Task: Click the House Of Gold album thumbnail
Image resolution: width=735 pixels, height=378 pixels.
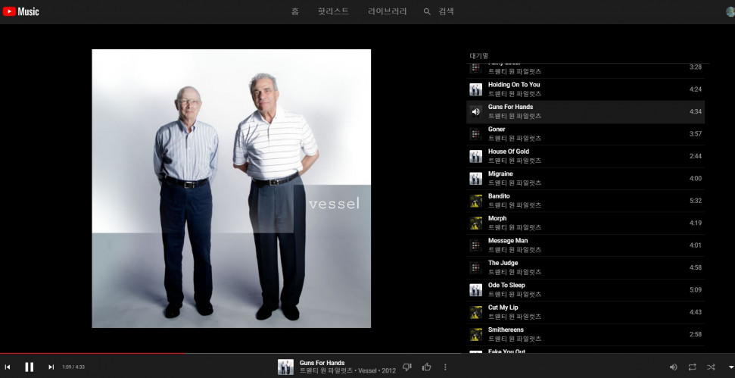Action: 476,156
